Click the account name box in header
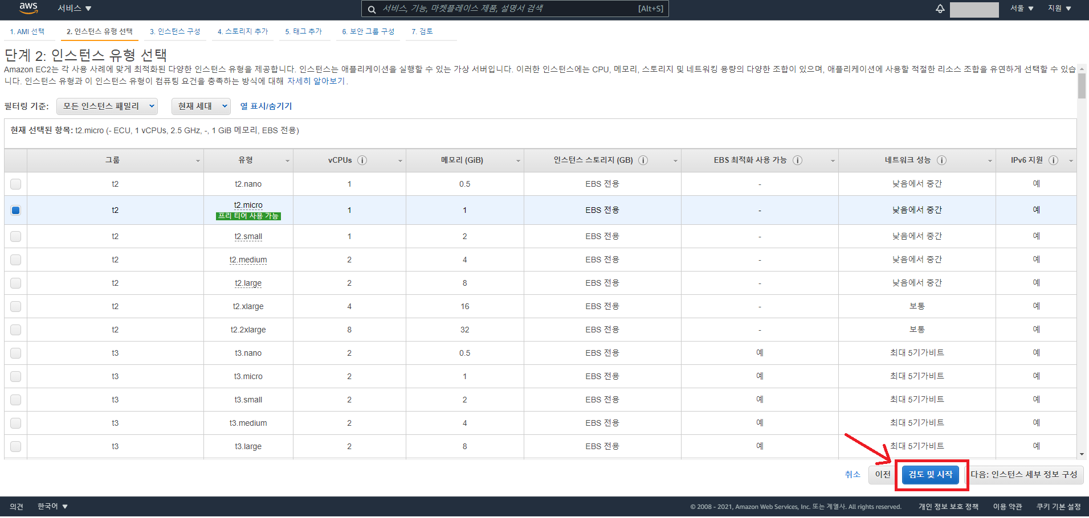The image size is (1089, 518). 974,9
